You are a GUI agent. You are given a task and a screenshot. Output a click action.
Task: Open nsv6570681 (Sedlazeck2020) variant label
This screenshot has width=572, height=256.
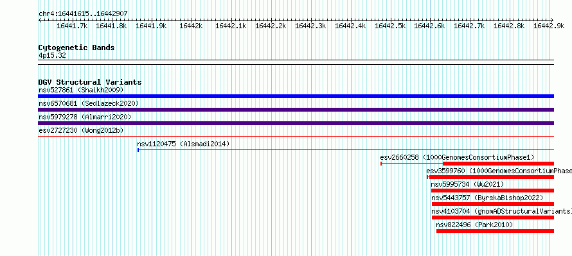pyautogui.click(x=89, y=103)
